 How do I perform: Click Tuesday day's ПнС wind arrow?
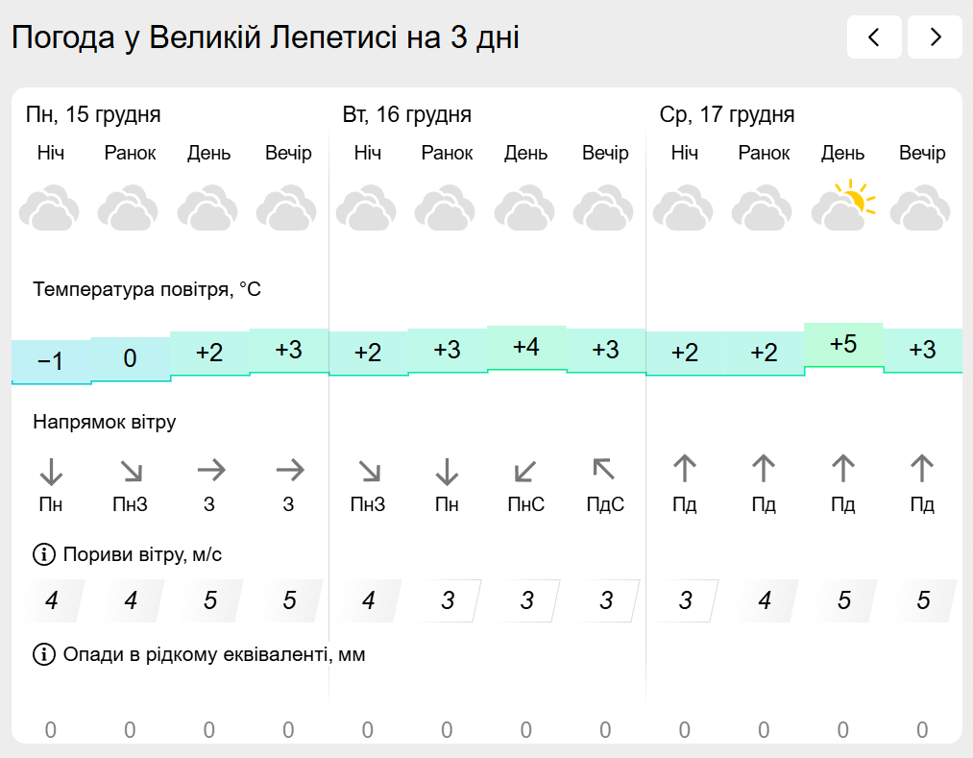pyautogui.click(x=525, y=471)
